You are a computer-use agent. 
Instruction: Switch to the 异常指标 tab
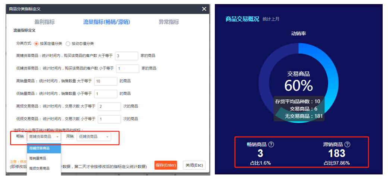(x=169, y=22)
